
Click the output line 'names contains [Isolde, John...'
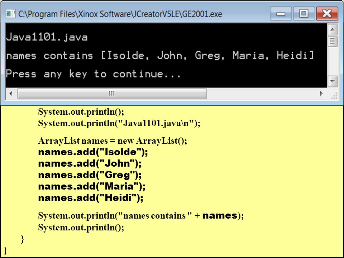coord(160,56)
